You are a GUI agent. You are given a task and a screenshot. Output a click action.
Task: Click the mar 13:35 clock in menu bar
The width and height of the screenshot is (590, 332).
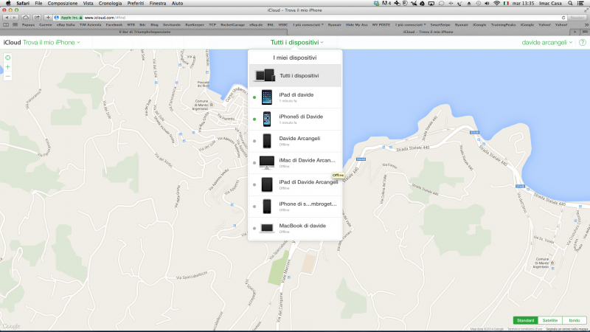pyautogui.click(x=524, y=4)
